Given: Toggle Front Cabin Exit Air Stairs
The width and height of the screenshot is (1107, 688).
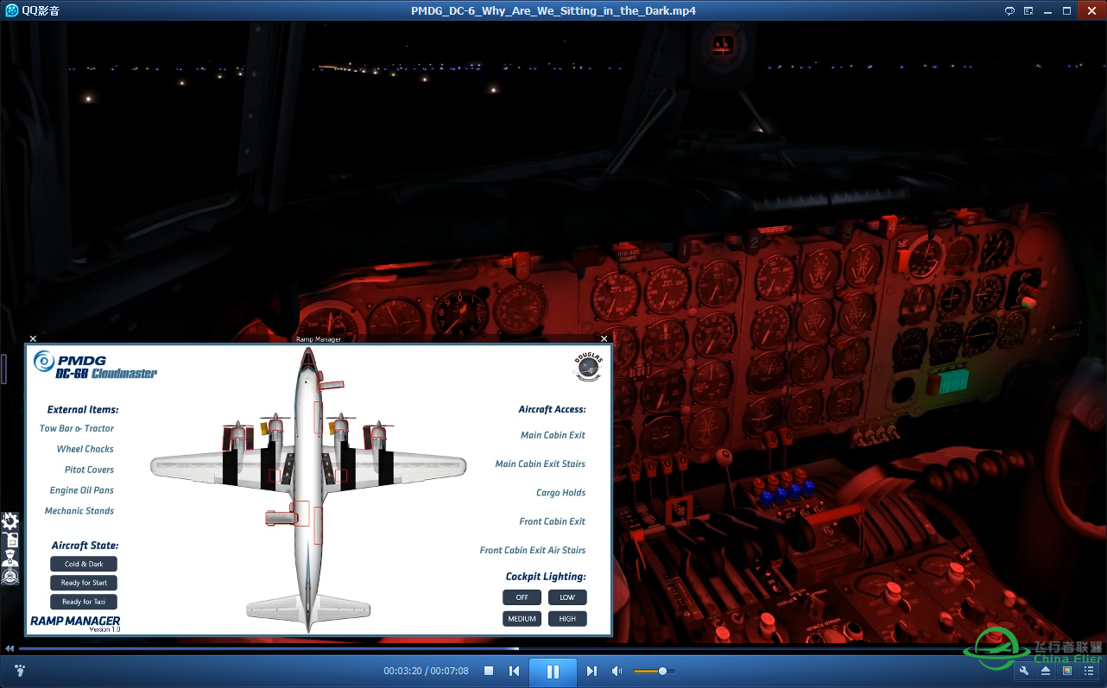Looking at the screenshot, I should (533, 550).
